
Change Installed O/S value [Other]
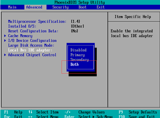point(77,26)
